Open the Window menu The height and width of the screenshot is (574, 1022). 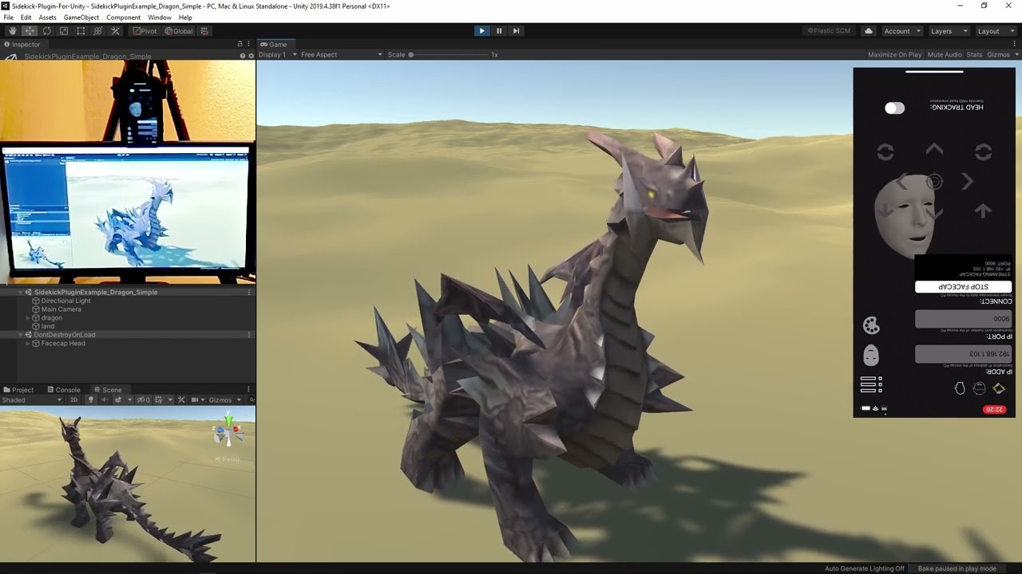coord(159,18)
